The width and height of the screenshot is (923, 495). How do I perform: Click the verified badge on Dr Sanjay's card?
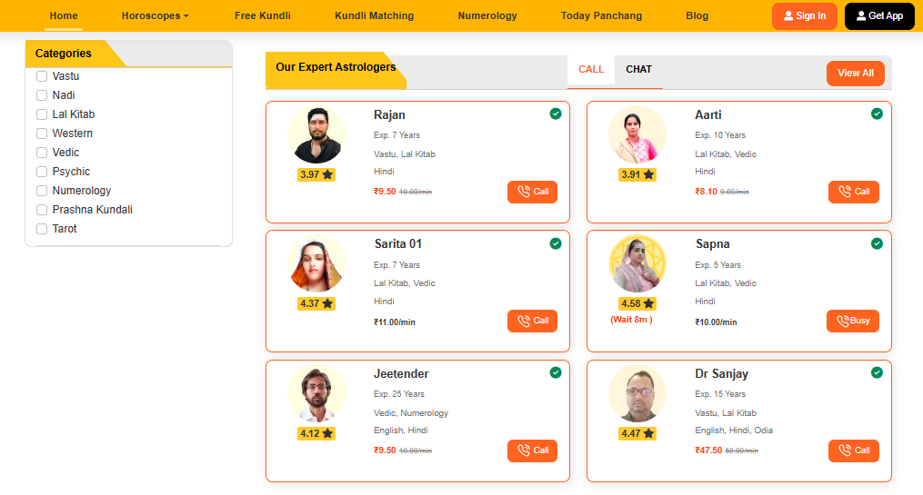[x=877, y=372]
